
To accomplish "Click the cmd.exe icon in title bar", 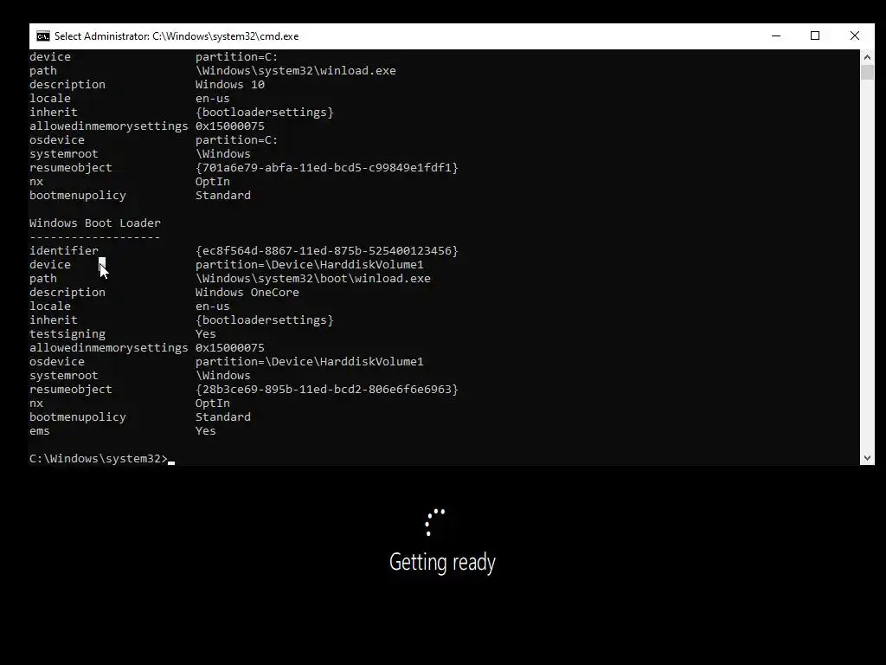I will click(x=43, y=36).
